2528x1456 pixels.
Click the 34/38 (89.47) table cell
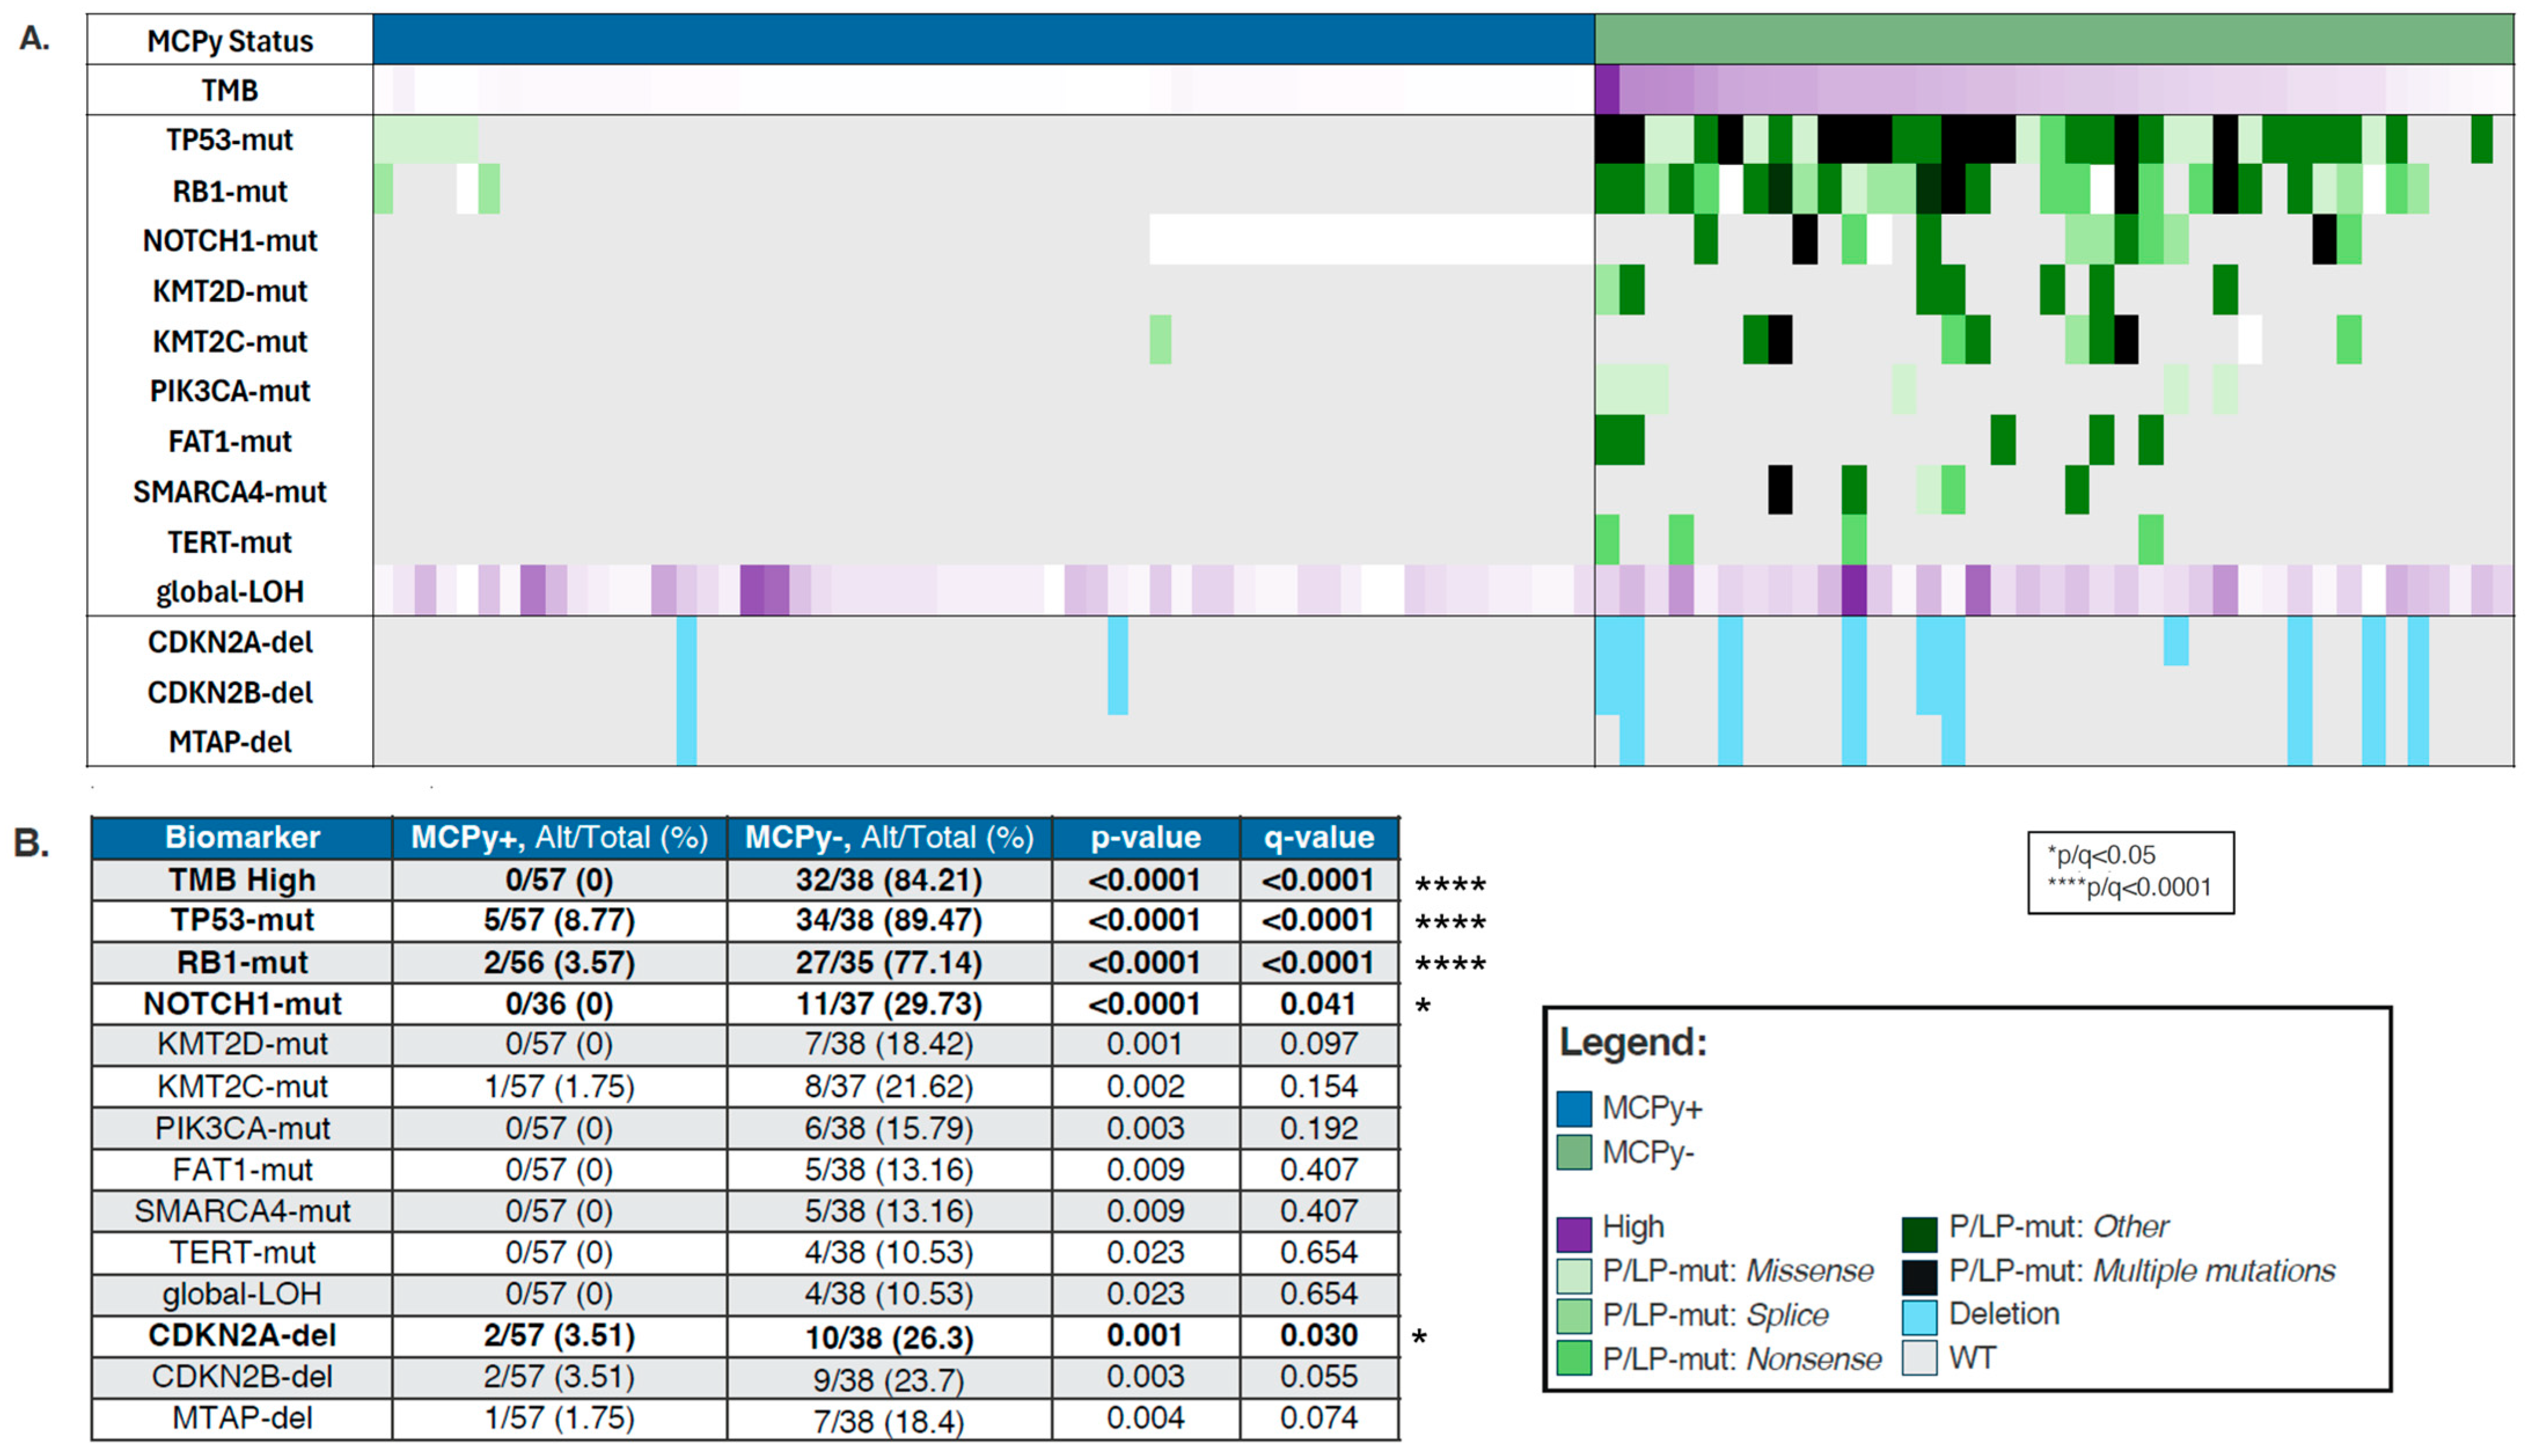click(x=889, y=920)
